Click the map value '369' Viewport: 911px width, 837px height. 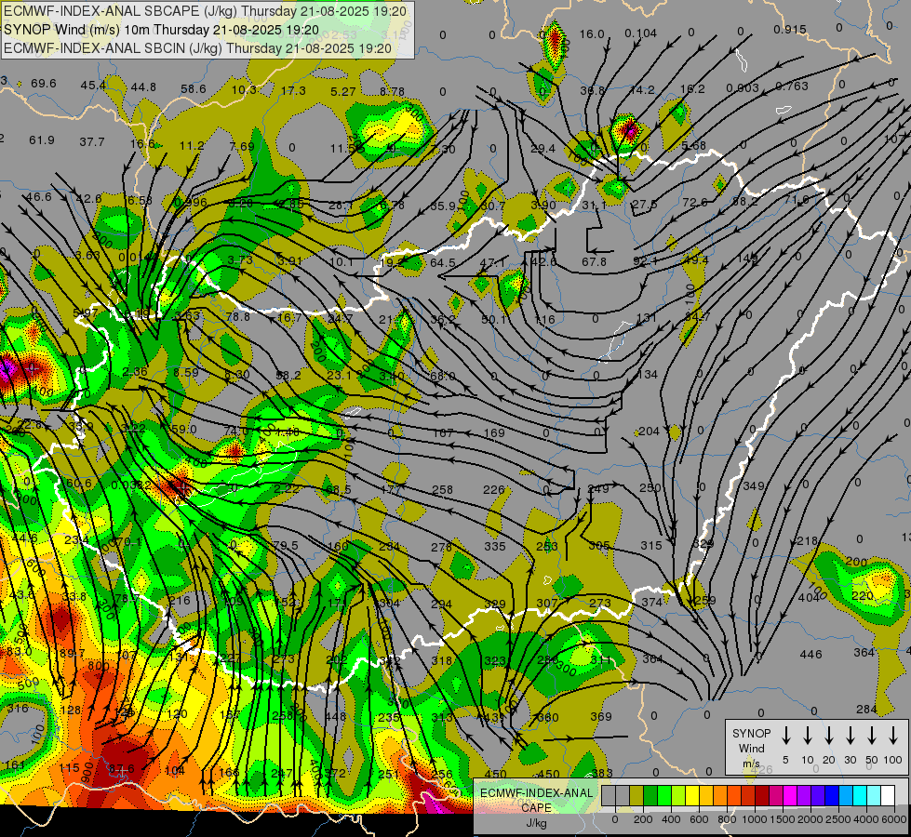click(x=601, y=717)
